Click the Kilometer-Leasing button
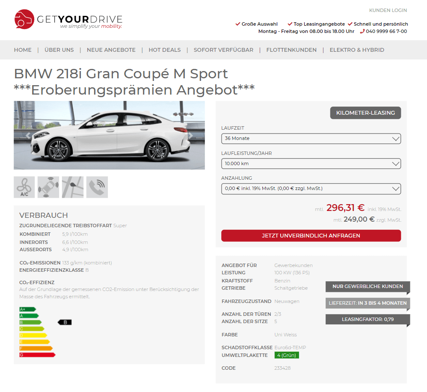427x392 pixels. 365,113
